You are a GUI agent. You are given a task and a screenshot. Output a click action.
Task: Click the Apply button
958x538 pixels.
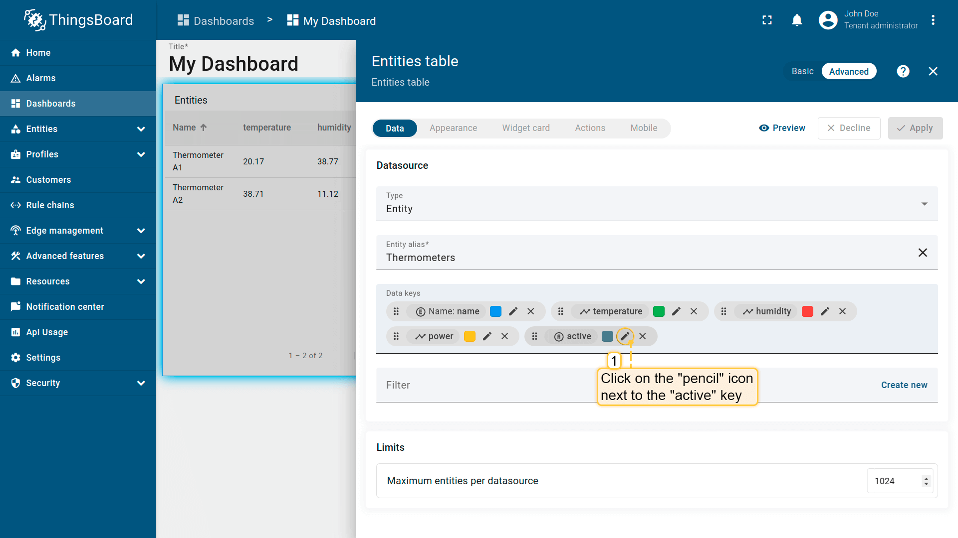(x=915, y=128)
